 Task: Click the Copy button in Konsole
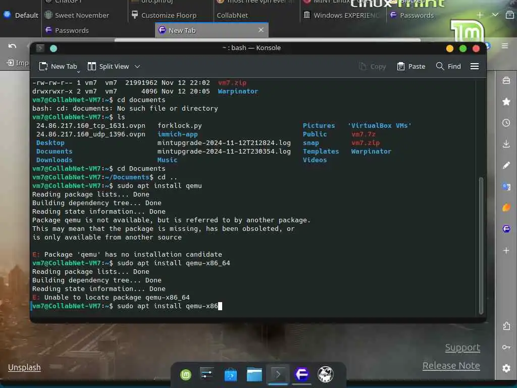[373, 66]
